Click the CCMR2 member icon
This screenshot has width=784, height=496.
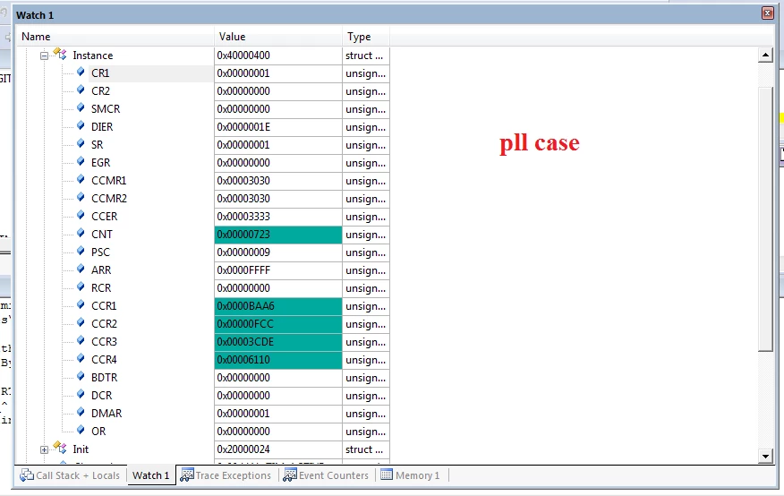coord(81,197)
